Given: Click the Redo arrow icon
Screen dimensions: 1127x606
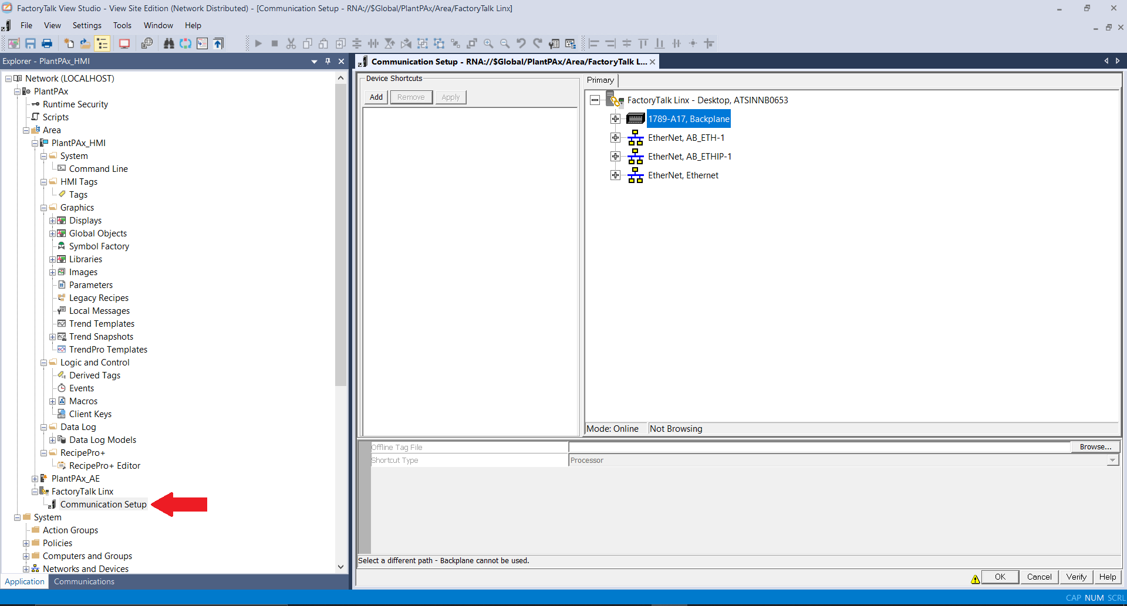Looking at the screenshot, I should click(538, 43).
